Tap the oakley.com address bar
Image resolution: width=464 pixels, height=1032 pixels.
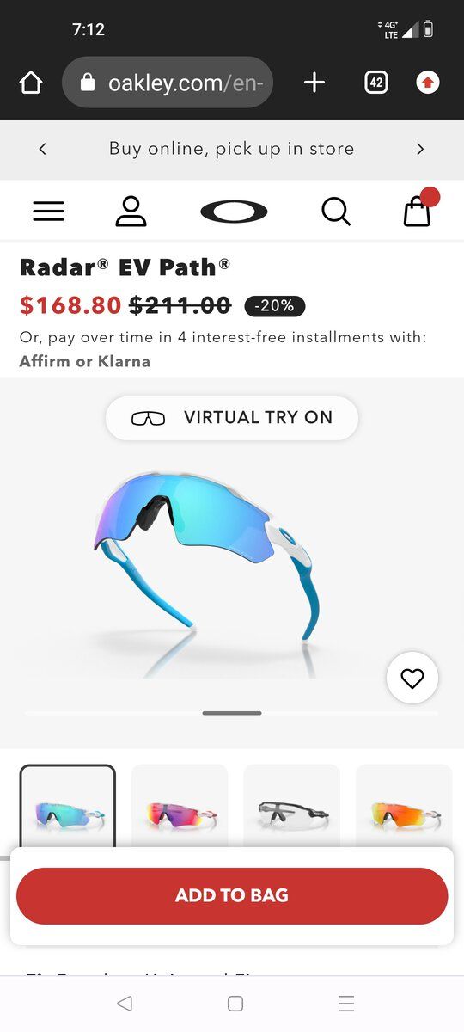tap(168, 83)
